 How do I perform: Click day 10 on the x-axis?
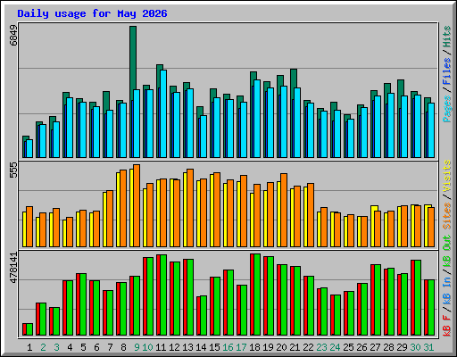[147, 347]
